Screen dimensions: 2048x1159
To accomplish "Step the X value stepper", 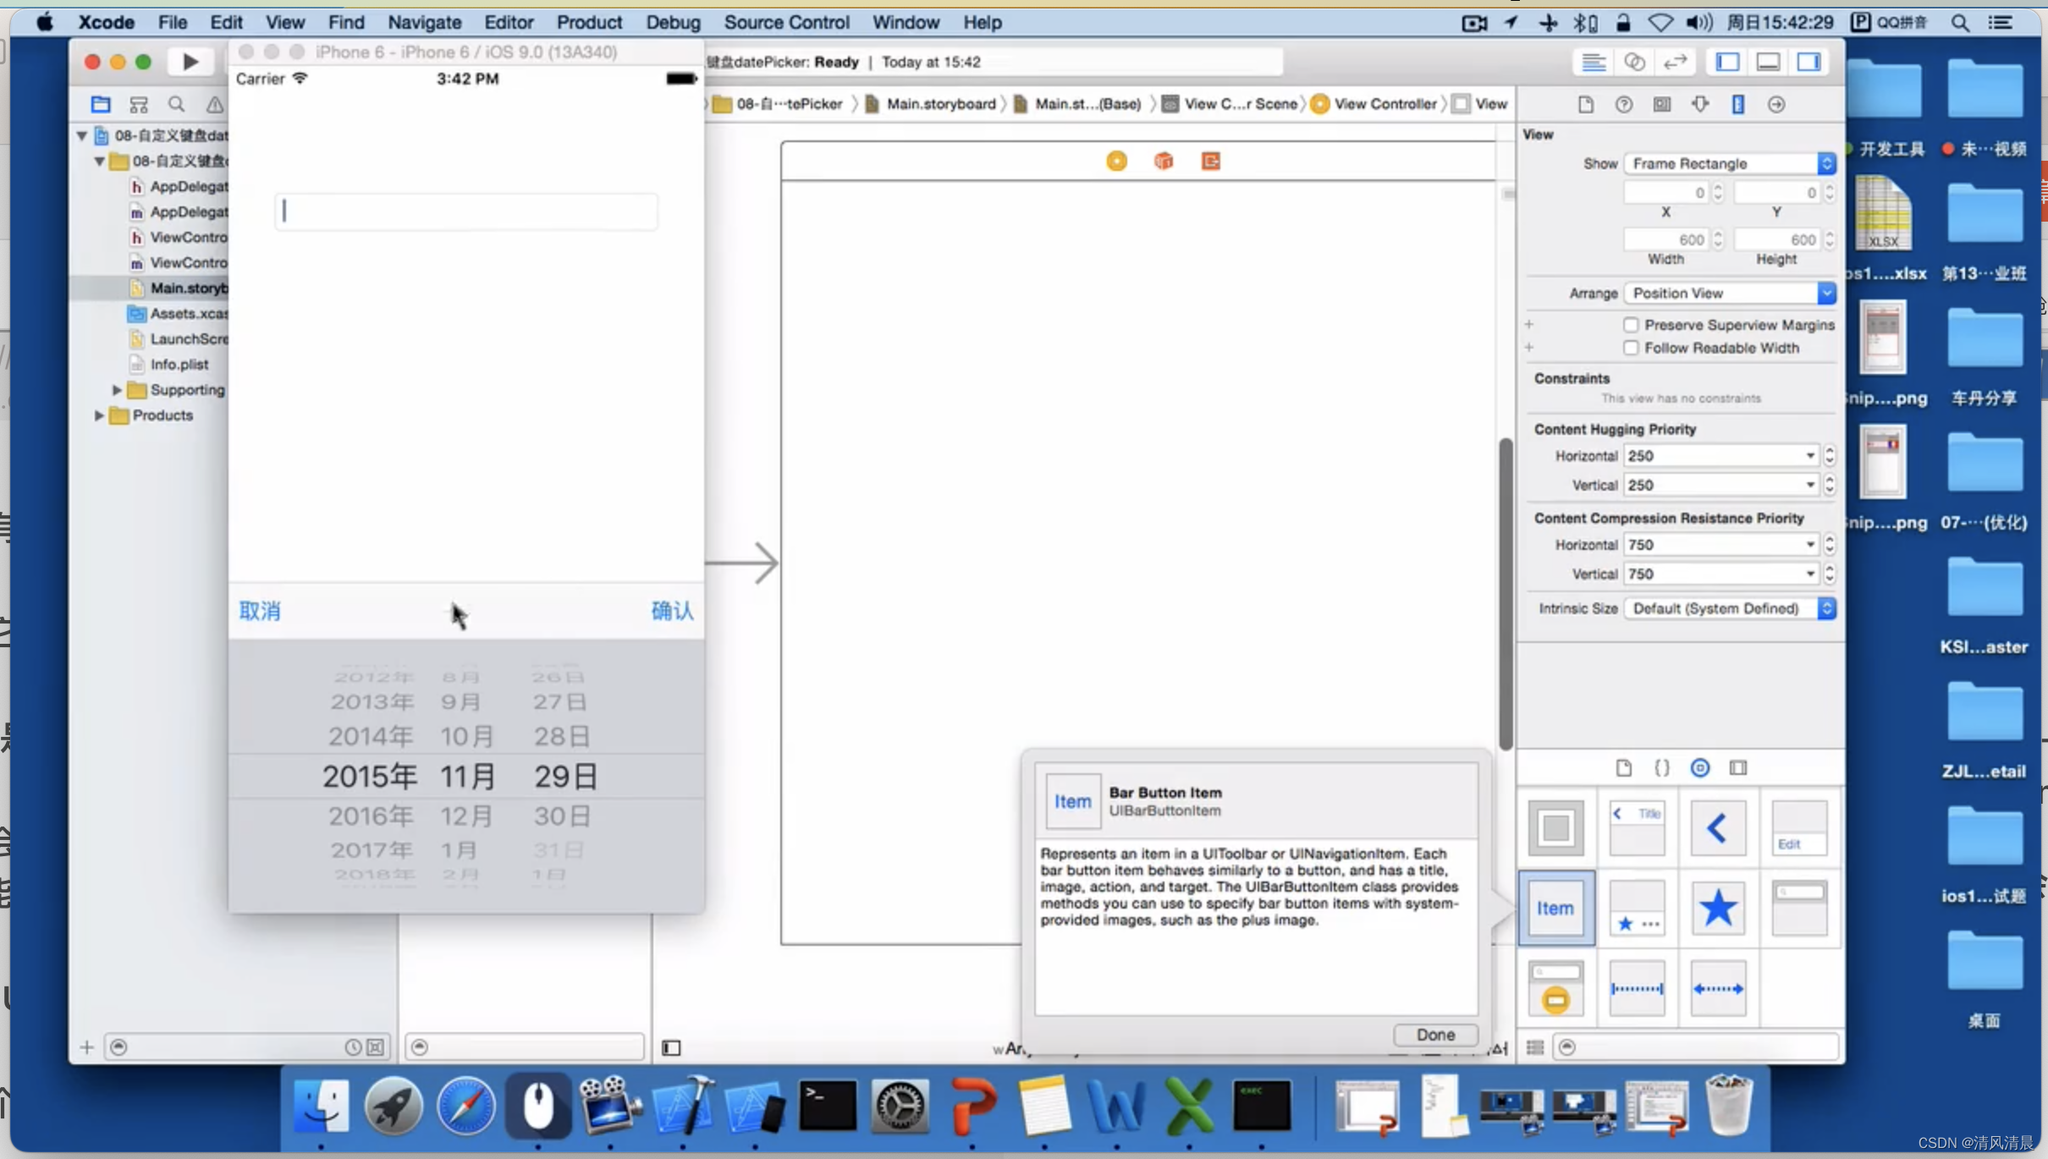I will click(x=1718, y=193).
